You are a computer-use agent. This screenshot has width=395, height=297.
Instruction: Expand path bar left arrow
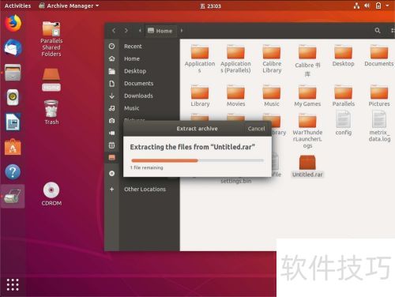tap(140, 31)
